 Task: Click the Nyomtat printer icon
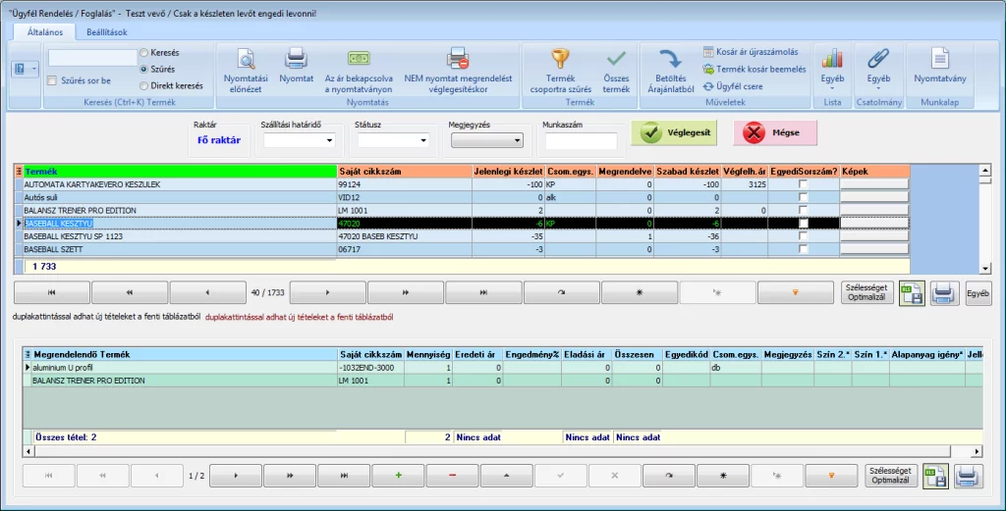pos(296,66)
